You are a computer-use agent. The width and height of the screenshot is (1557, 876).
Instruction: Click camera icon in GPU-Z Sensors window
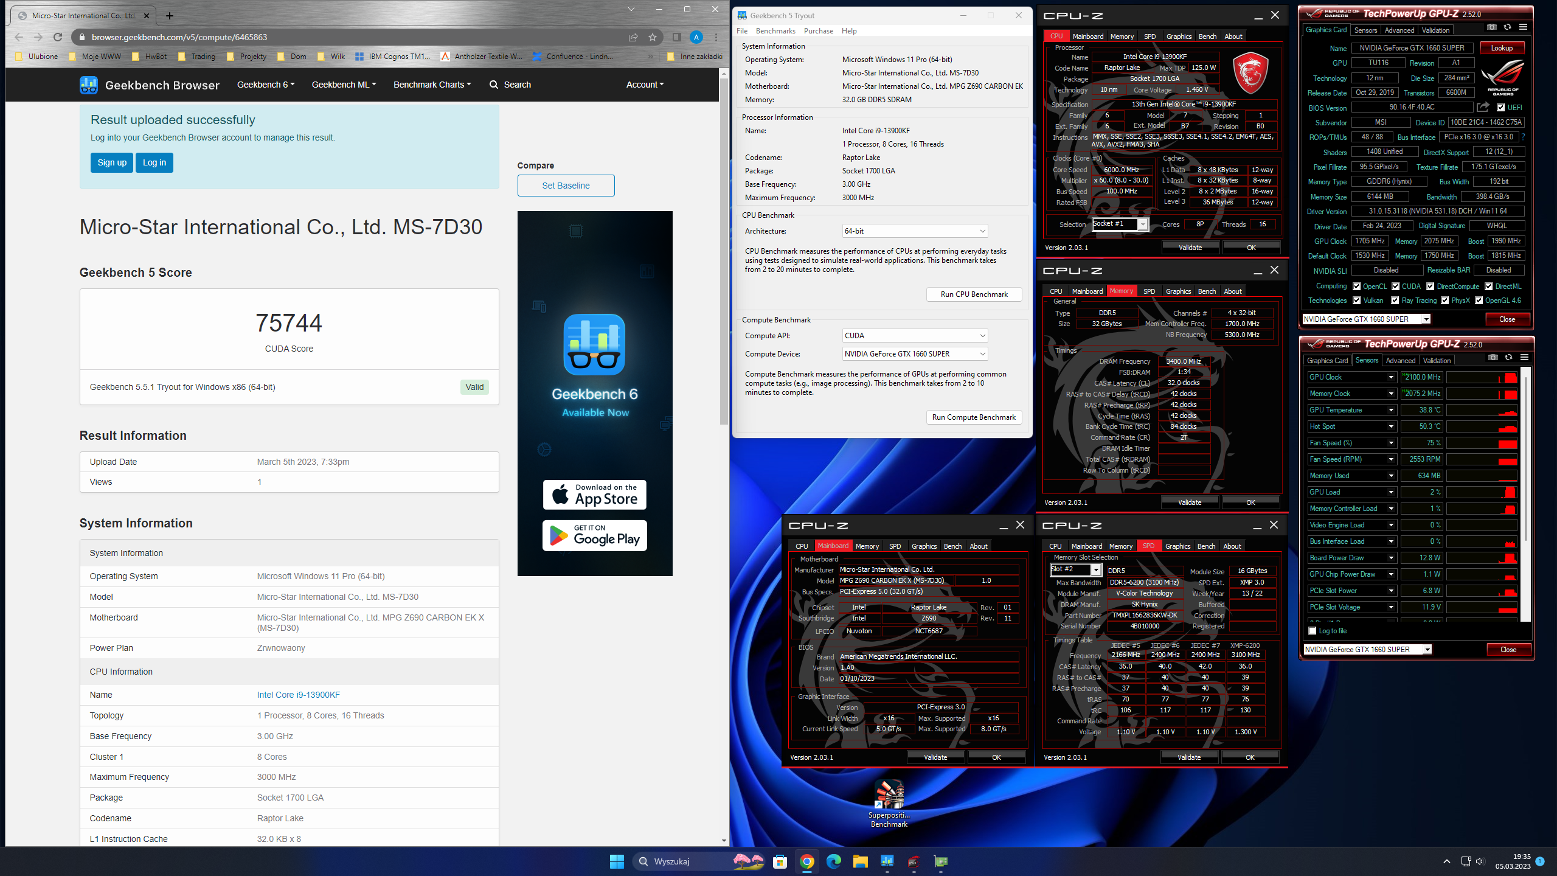[1493, 357]
